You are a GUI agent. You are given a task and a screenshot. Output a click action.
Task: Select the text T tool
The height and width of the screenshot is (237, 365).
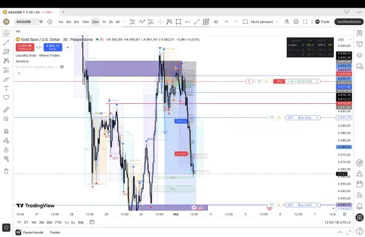pos(6,88)
